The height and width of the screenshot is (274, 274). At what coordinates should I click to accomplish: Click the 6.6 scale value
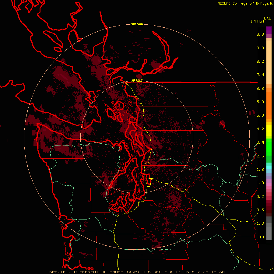[260, 89]
